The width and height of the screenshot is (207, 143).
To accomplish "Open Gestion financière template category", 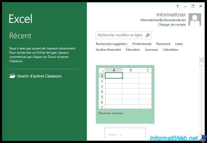I will (108, 50).
